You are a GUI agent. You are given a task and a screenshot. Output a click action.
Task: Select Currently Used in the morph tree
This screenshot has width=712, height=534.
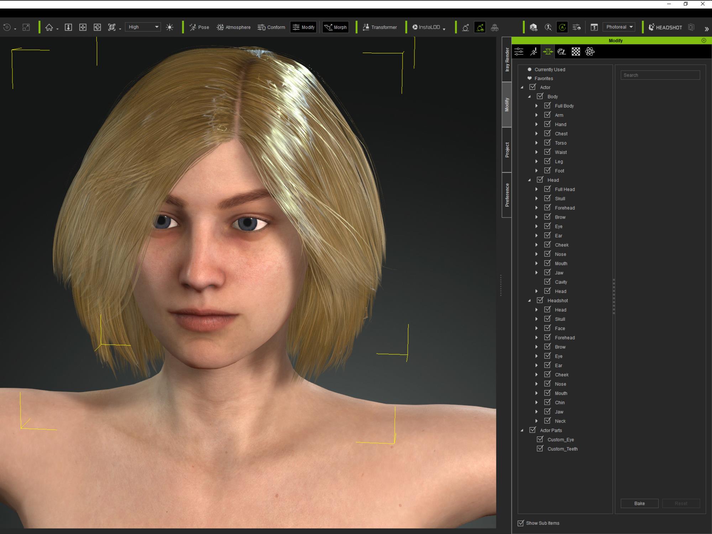(550, 69)
